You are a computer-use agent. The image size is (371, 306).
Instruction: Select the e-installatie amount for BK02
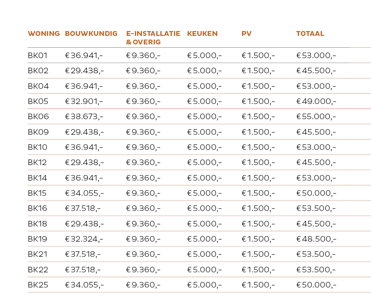click(143, 71)
